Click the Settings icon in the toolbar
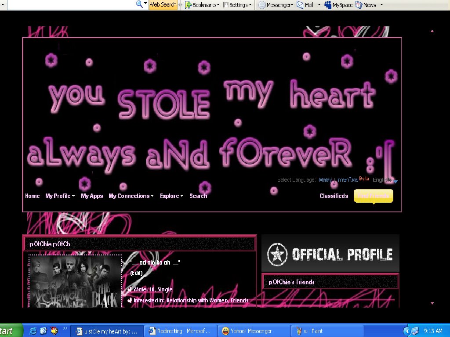This screenshot has width=450, height=337. [226, 5]
